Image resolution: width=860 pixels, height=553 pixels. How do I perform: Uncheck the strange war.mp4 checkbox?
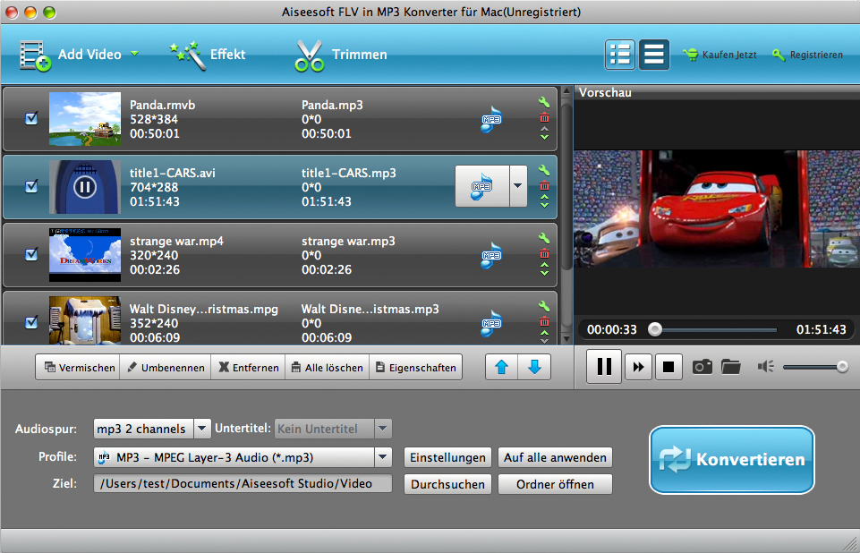click(32, 254)
